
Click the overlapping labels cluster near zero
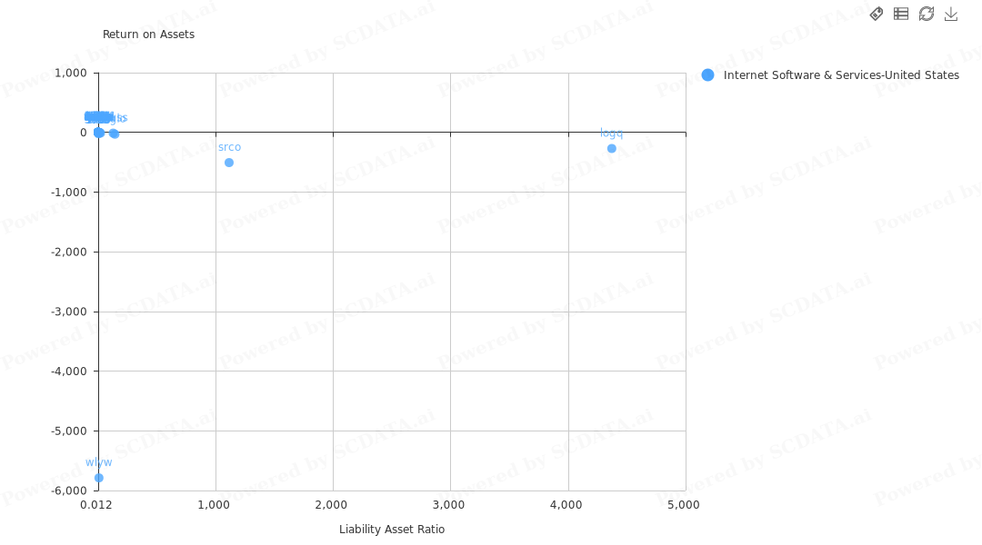tap(105, 118)
